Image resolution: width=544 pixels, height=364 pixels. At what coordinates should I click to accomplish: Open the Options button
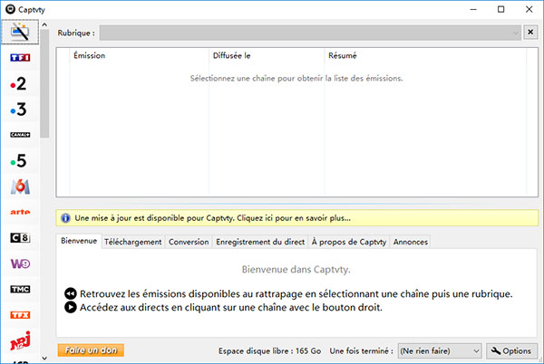(x=511, y=350)
